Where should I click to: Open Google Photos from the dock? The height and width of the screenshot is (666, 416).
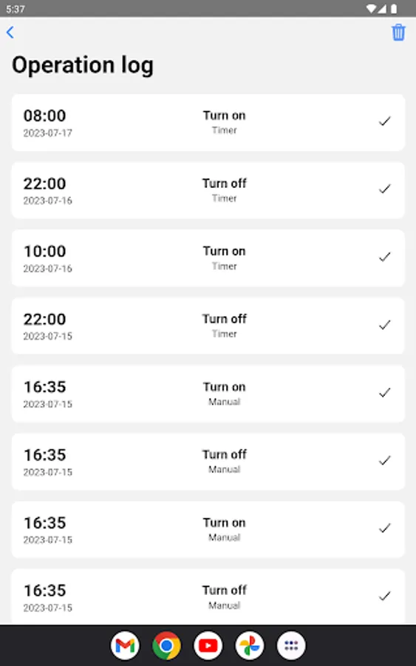coord(250,645)
